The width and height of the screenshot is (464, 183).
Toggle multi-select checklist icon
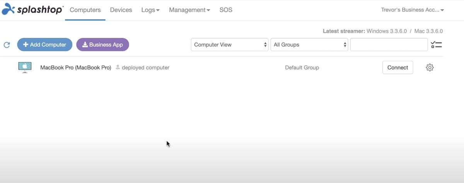point(436,45)
